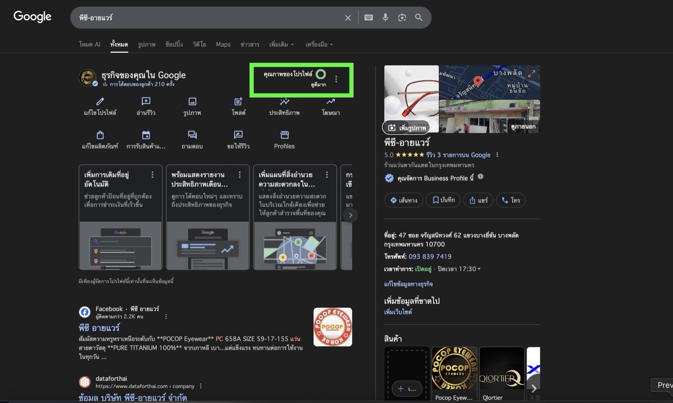The image size is (673, 403).
Task: Open the on-screen keyboard input tool
Action: [369, 18]
